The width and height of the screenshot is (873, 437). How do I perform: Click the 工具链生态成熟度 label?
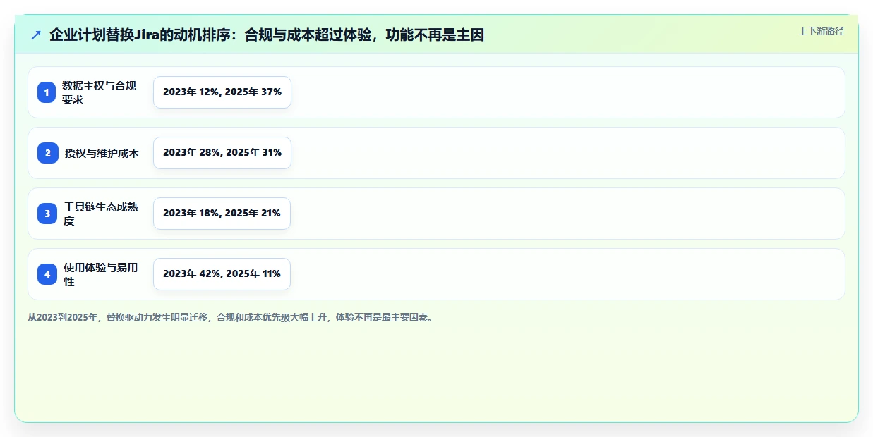click(x=101, y=214)
